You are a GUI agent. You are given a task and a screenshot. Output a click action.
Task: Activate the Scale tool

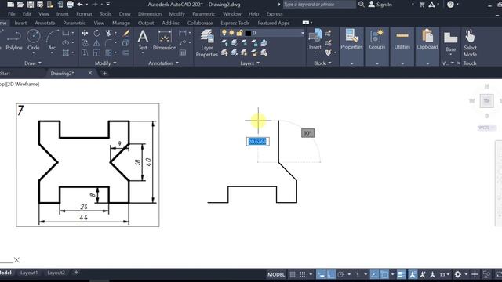(x=96, y=52)
